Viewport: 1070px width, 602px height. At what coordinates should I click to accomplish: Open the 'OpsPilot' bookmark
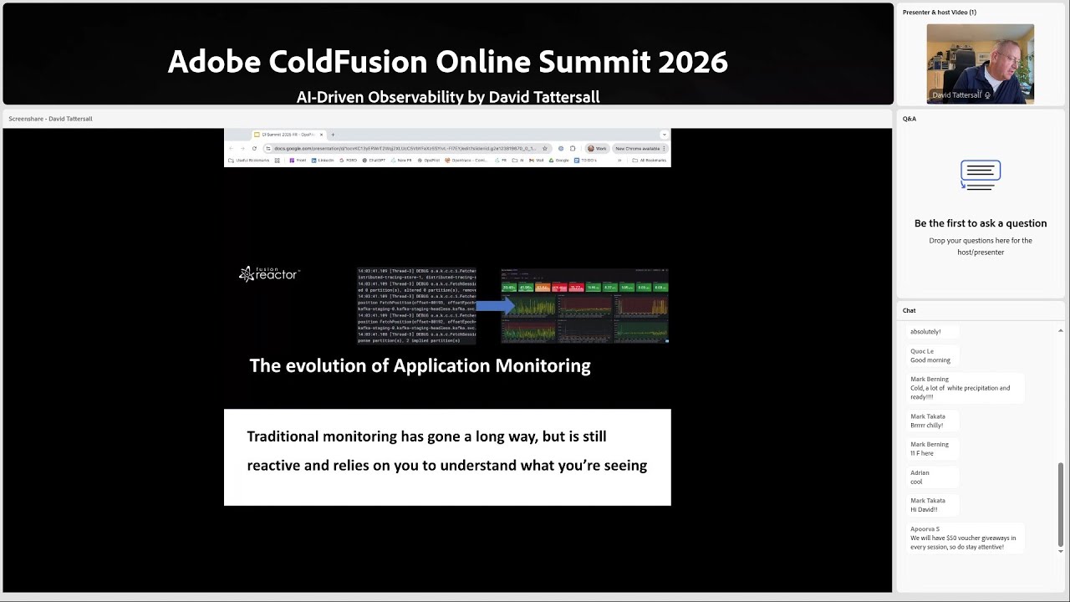point(428,160)
